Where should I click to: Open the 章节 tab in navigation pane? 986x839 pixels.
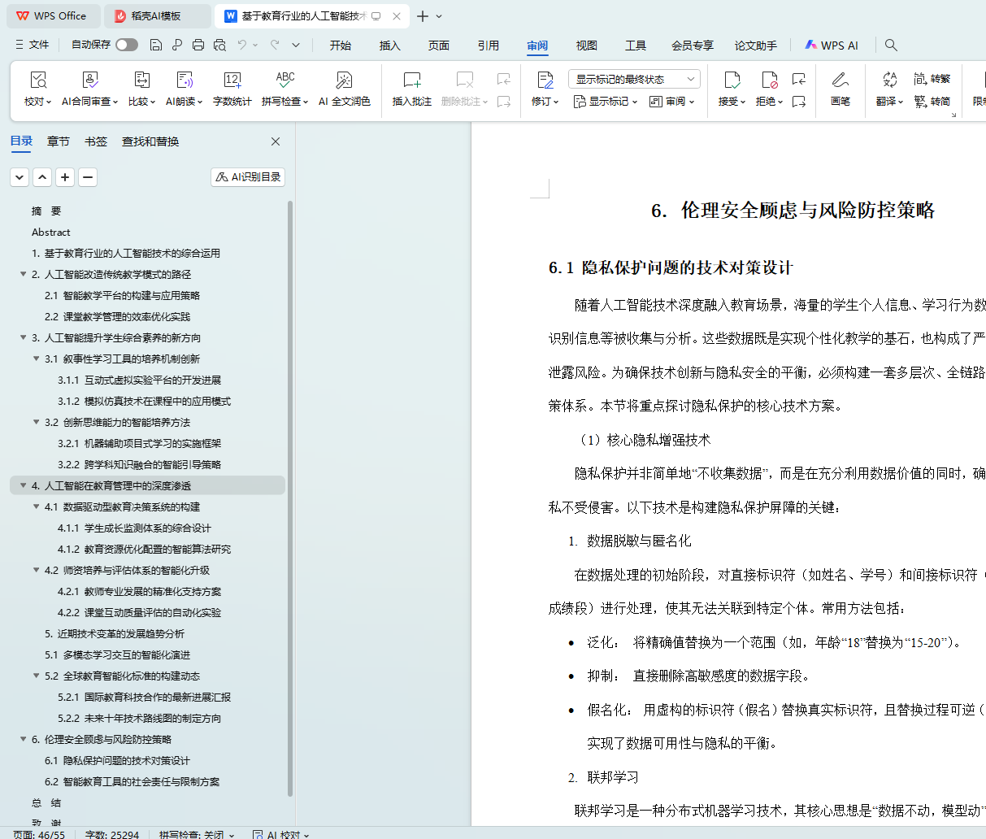point(58,141)
